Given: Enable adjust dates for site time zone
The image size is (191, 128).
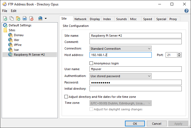Looking at the screenshot, I should pyautogui.click(x=66, y=97).
